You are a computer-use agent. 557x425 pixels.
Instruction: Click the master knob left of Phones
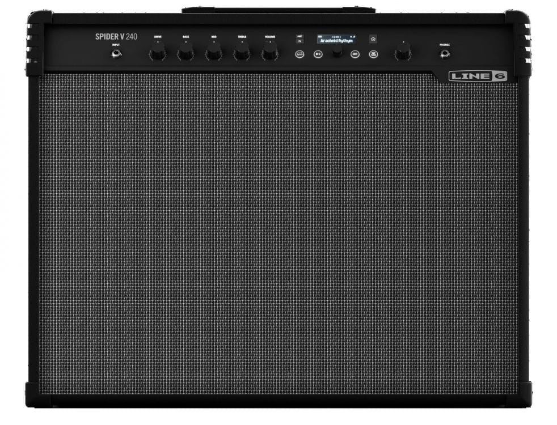(x=402, y=53)
